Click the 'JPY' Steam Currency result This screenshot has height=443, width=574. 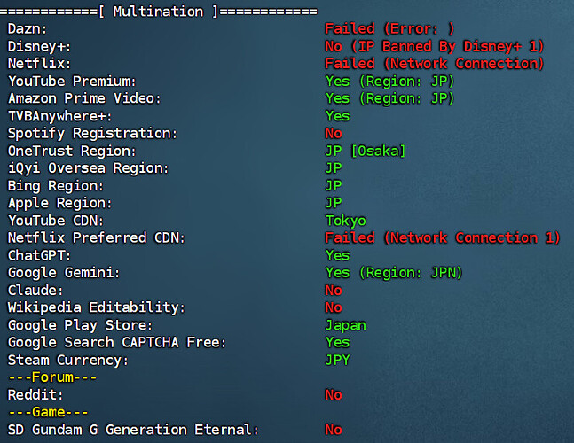click(x=337, y=360)
